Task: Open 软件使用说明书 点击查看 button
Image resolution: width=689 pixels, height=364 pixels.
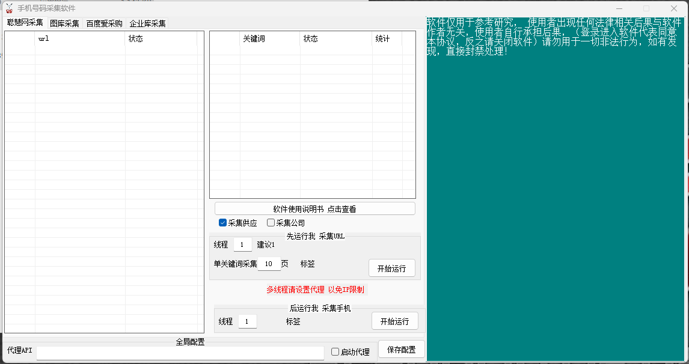Action: pos(314,209)
